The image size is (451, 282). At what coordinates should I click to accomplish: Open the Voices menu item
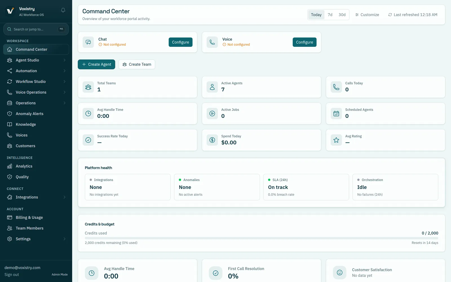[x=36, y=135]
